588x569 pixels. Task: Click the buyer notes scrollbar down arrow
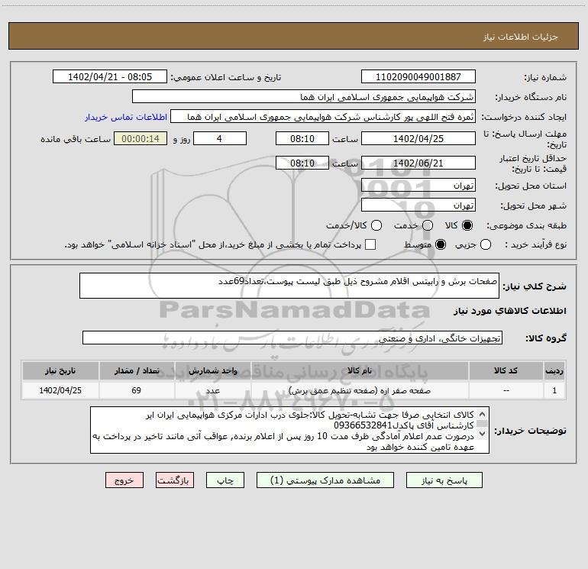click(483, 434)
